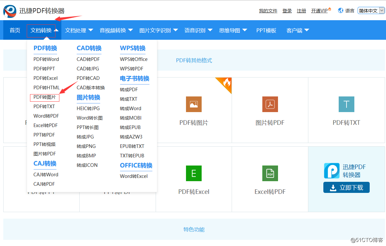This screenshot has height=246, width=386.
Task: Expand the 文档处理 menu
Action: point(79,30)
